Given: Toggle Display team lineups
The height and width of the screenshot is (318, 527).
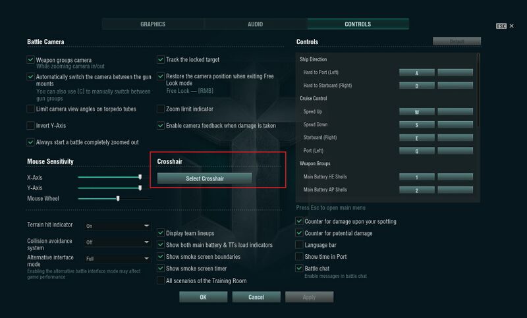Looking at the screenshot, I should [161, 232].
